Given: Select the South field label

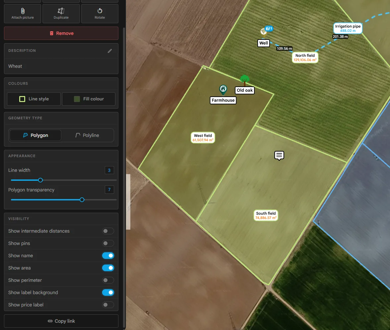Looking at the screenshot, I should coord(266,215).
